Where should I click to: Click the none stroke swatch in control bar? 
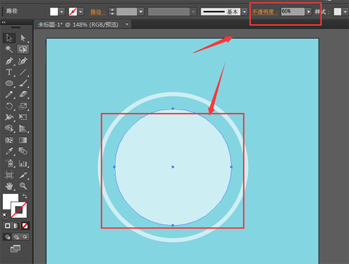pyautogui.click(x=73, y=12)
